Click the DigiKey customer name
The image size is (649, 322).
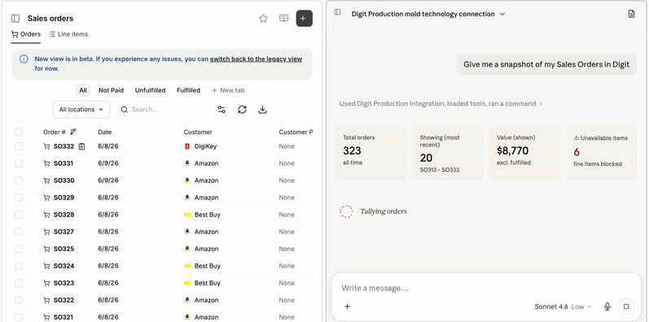[x=206, y=146]
